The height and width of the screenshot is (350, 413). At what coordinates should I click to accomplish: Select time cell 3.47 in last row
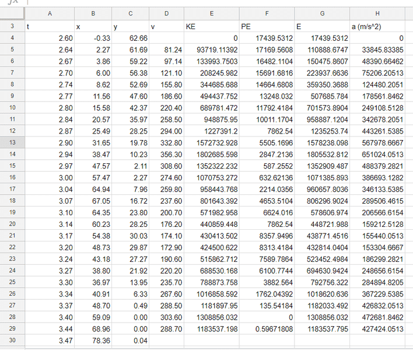(49, 340)
